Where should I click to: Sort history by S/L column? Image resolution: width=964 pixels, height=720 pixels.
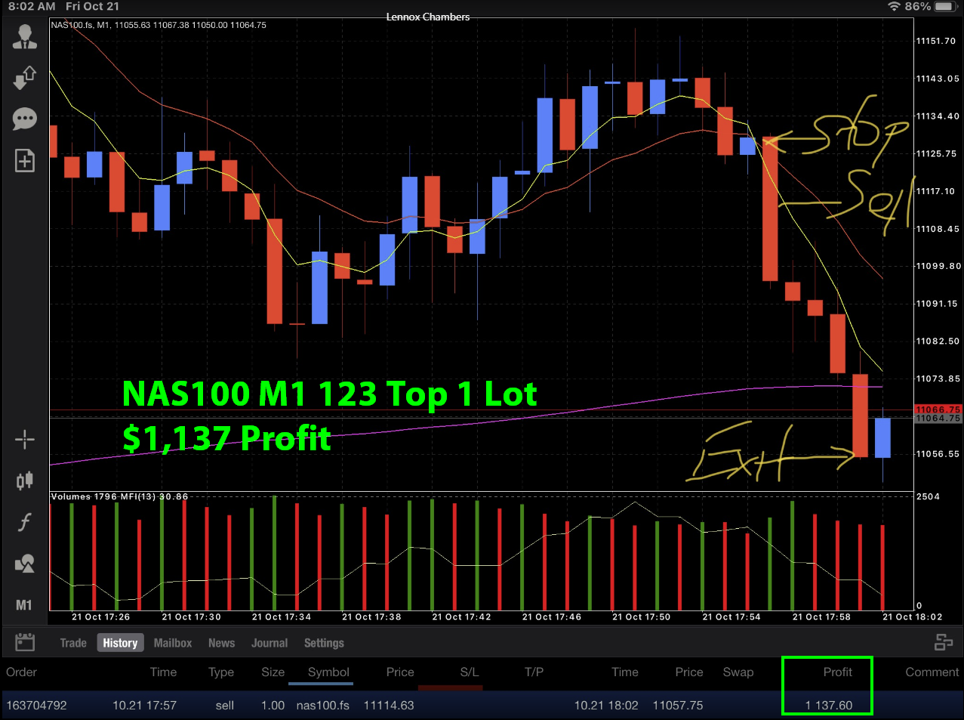click(x=470, y=672)
